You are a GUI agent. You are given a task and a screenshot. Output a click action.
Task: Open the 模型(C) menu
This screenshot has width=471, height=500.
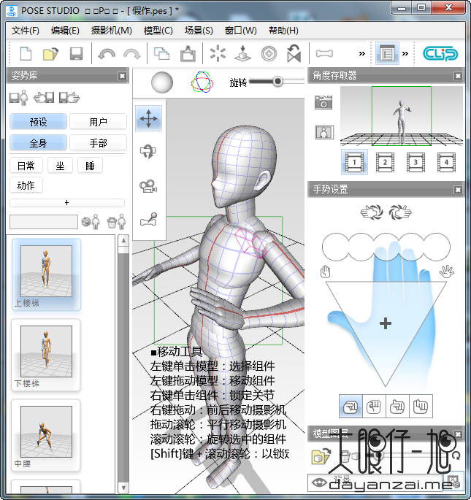click(x=158, y=31)
